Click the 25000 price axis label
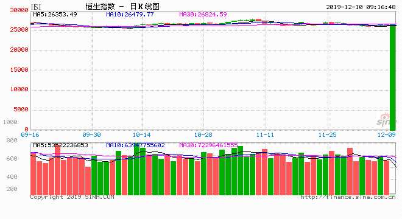The height and width of the screenshot is (219, 402). point(19,30)
